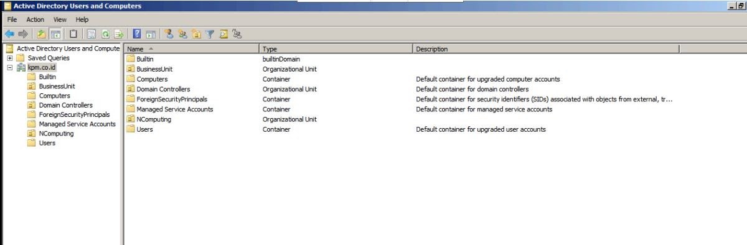The image size is (747, 245).
Task: Refresh the view with the green arrow icon
Action: (x=105, y=34)
